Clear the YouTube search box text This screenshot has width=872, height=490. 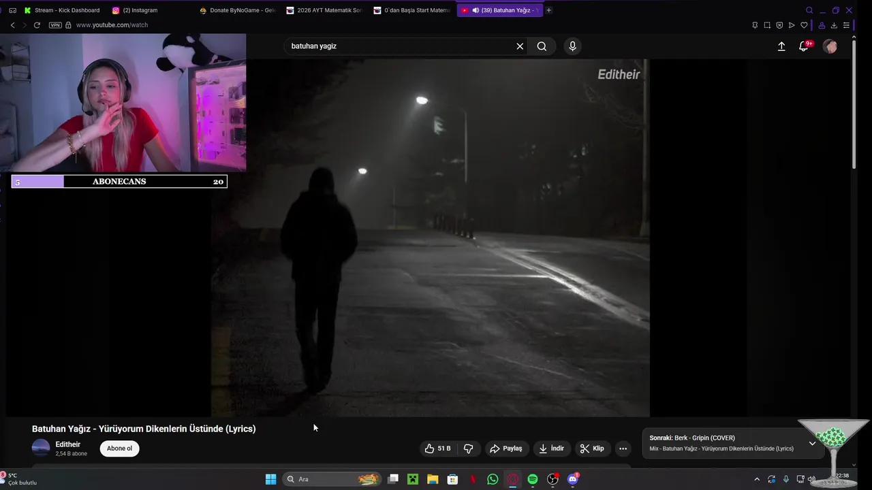click(520, 46)
